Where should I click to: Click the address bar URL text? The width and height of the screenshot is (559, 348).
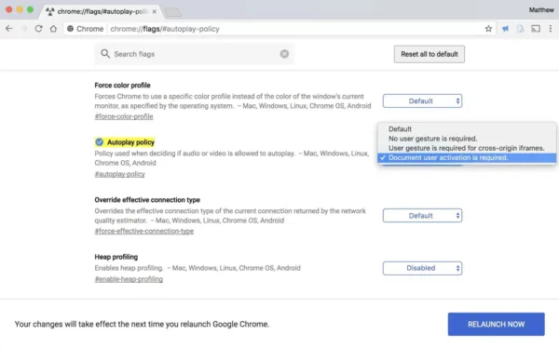coord(165,29)
